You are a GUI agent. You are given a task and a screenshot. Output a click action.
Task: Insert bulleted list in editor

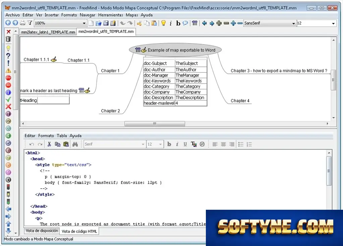pos(241,144)
